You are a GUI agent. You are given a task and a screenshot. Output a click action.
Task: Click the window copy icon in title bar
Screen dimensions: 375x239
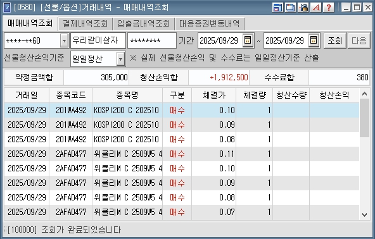pos(290,8)
